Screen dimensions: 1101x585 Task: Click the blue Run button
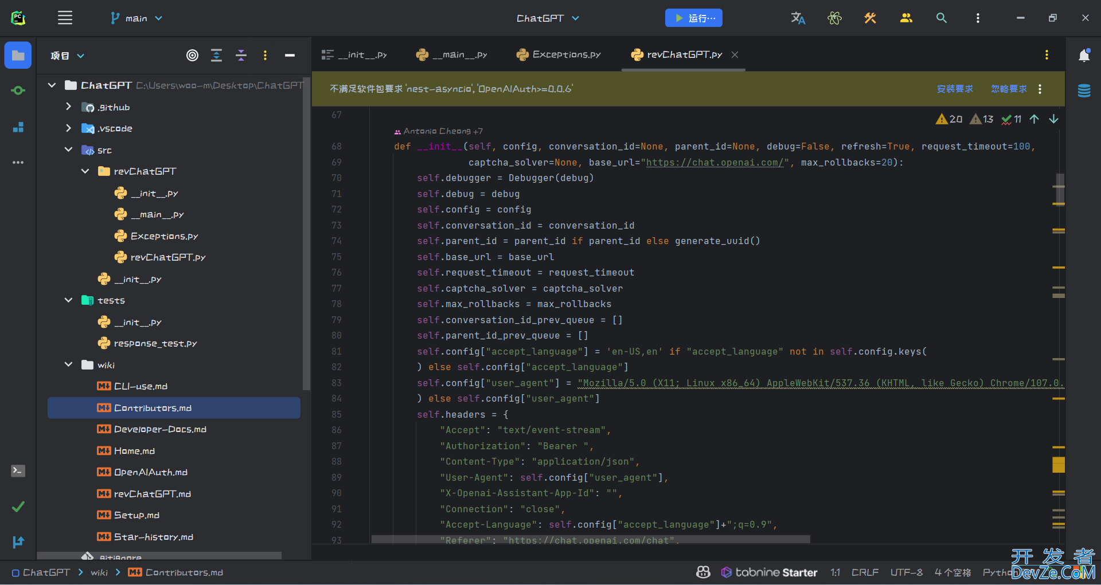[x=693, y=18]
